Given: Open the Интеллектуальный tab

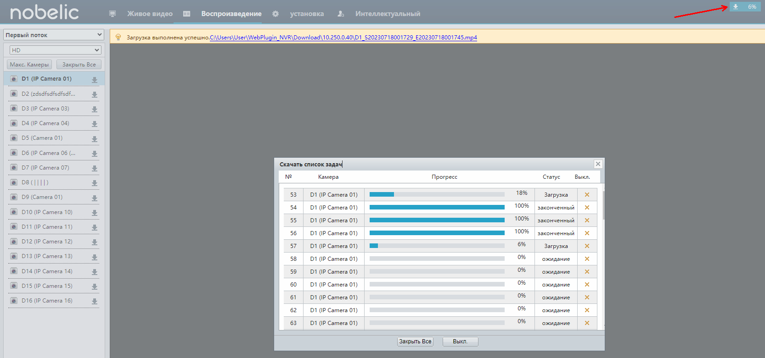Looking at the screenshot, I should (x=388, y=14).
